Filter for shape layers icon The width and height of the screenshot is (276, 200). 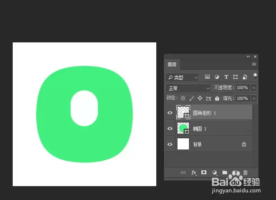pyautogui.click(x=235, y=77)
